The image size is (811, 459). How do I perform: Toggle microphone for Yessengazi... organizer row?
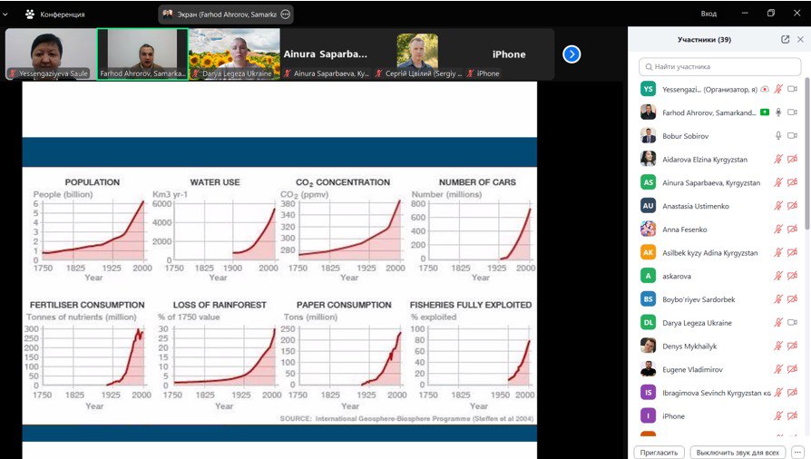[778, 89]
